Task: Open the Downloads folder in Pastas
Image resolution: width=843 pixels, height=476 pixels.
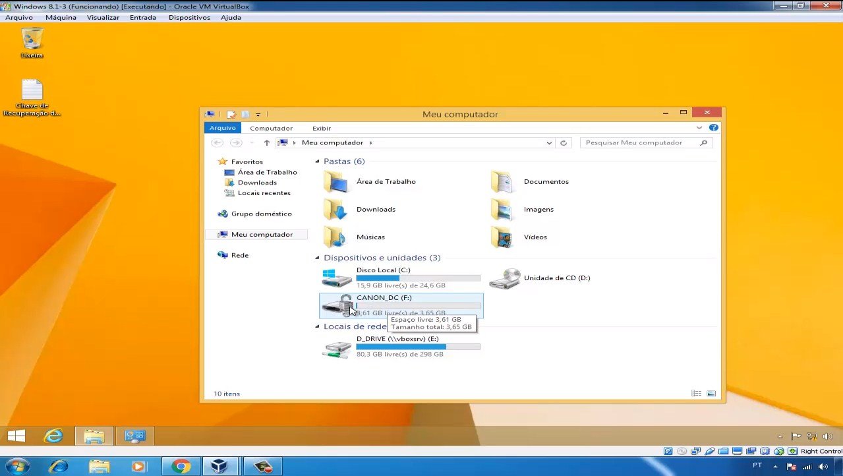Action: click(x=360, y=209)
